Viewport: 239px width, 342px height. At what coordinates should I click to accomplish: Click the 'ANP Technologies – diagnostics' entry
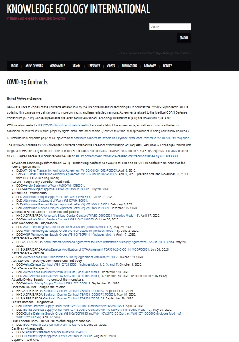pos(35,223)
